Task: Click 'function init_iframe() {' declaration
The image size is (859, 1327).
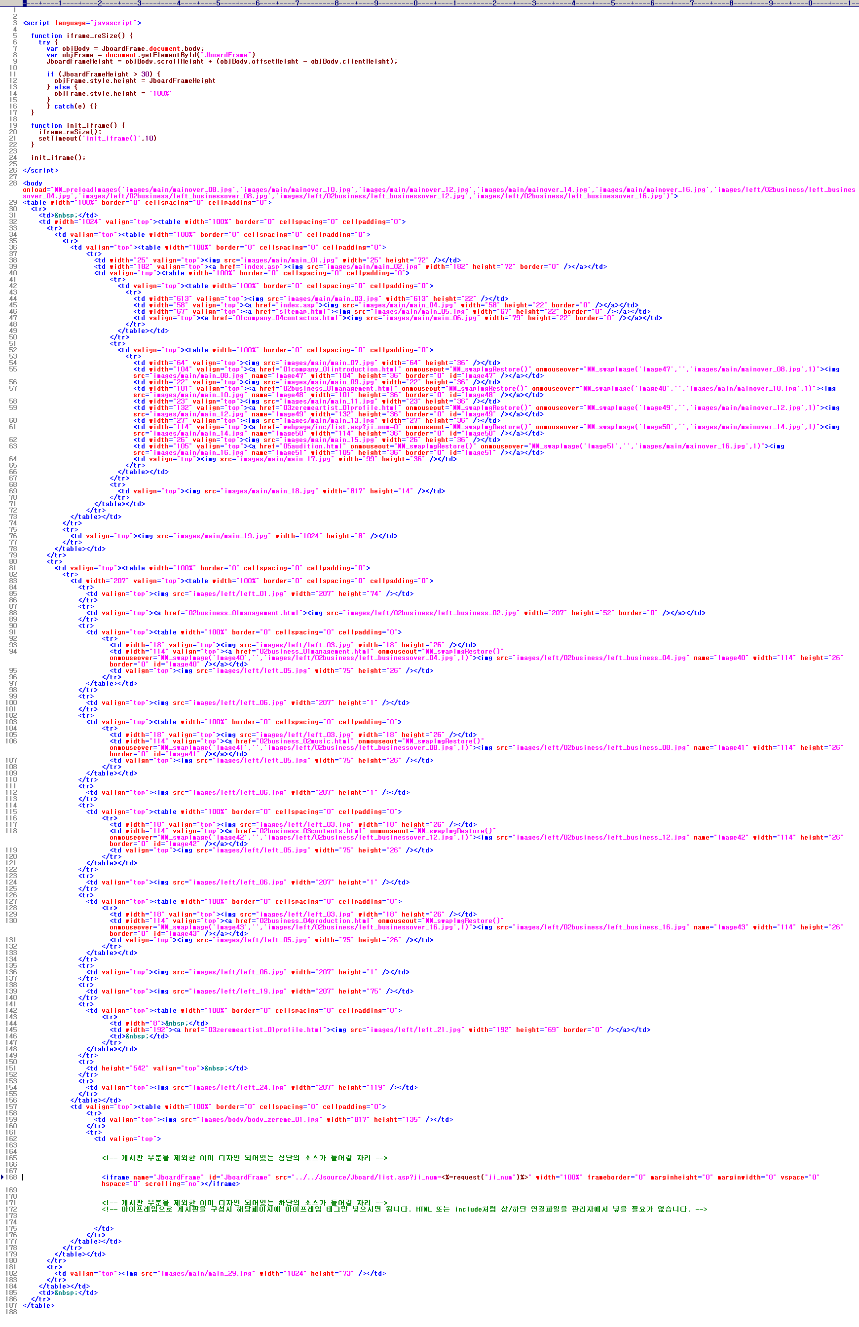Action: tap(78, 125)
